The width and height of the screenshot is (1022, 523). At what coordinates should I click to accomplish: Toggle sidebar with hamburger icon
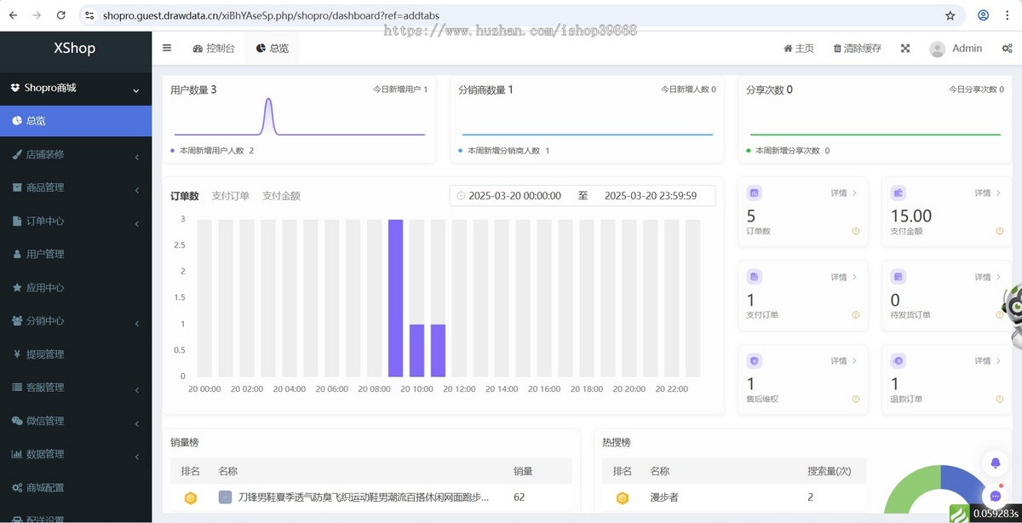pos(167,48)
